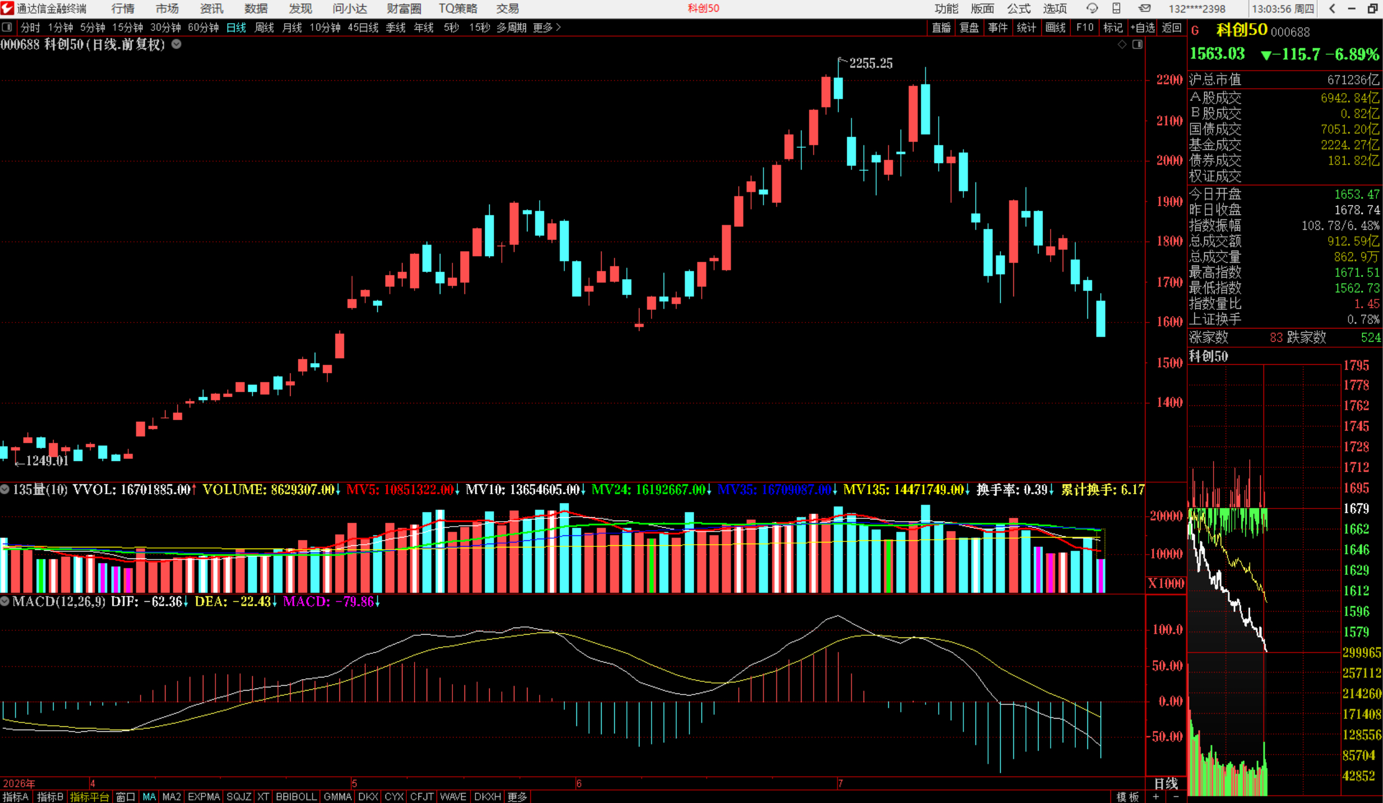This screenshot has height=803, width=1383.
Task: Open the 数据 menu
Action: pos(256,8)
